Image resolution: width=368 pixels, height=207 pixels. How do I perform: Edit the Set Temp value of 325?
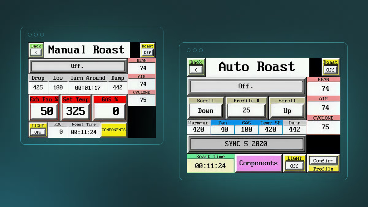(76, 111)
